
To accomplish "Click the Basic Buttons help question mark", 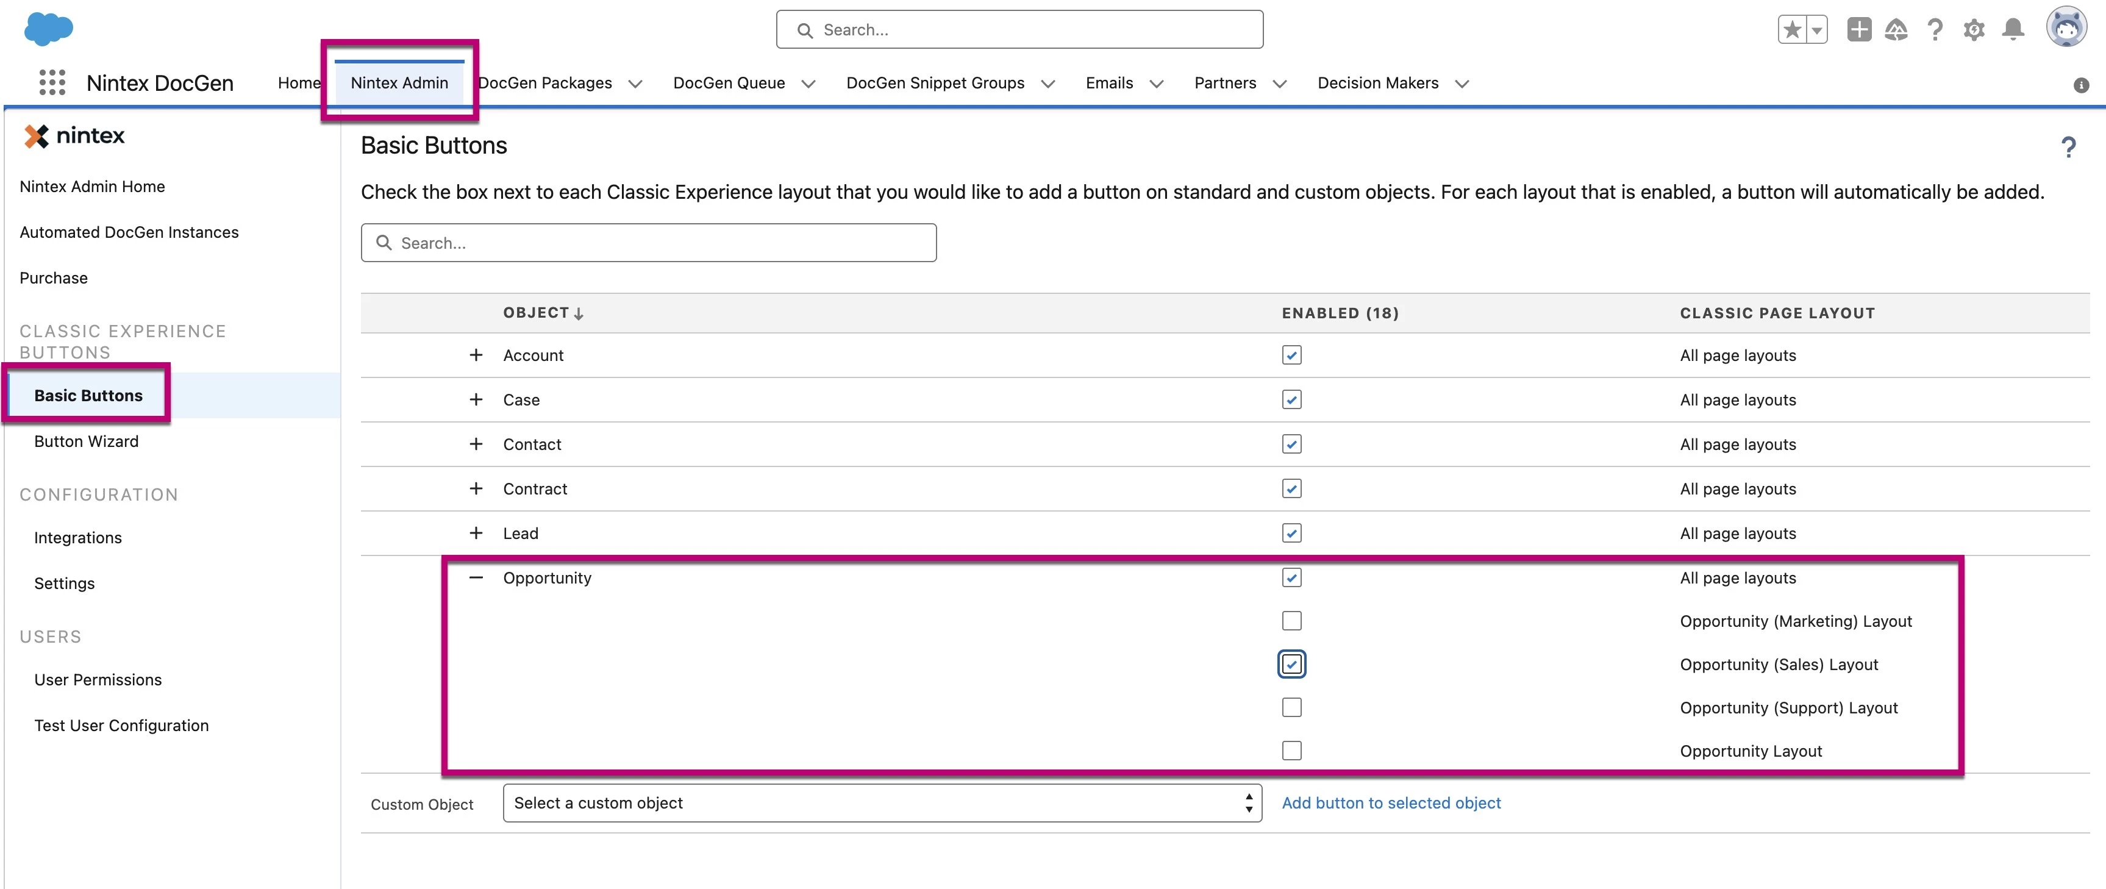I will coord(2068,147).
